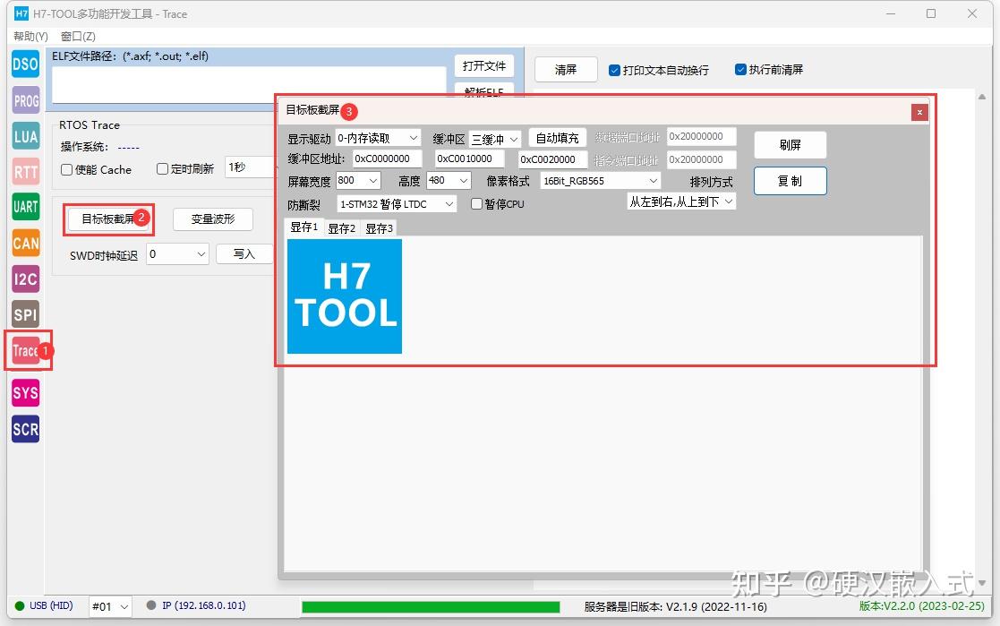Enable the 使能 Cache checkbox
1000x626 pixels.
(66, 169)
